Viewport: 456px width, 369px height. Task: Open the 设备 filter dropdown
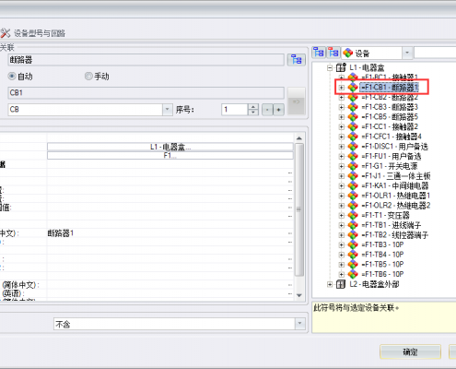click(x=407, y=53)
